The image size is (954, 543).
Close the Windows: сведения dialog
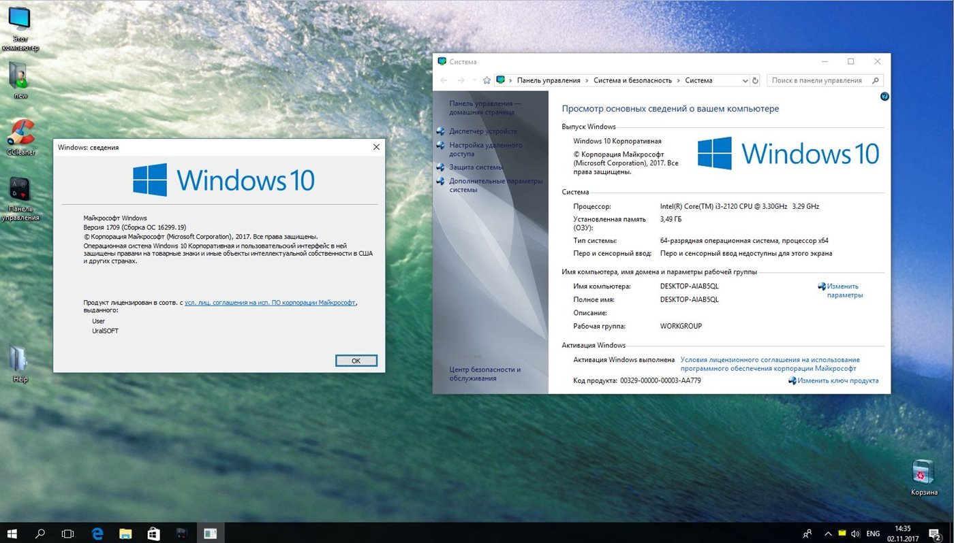(x=376, y=147)
